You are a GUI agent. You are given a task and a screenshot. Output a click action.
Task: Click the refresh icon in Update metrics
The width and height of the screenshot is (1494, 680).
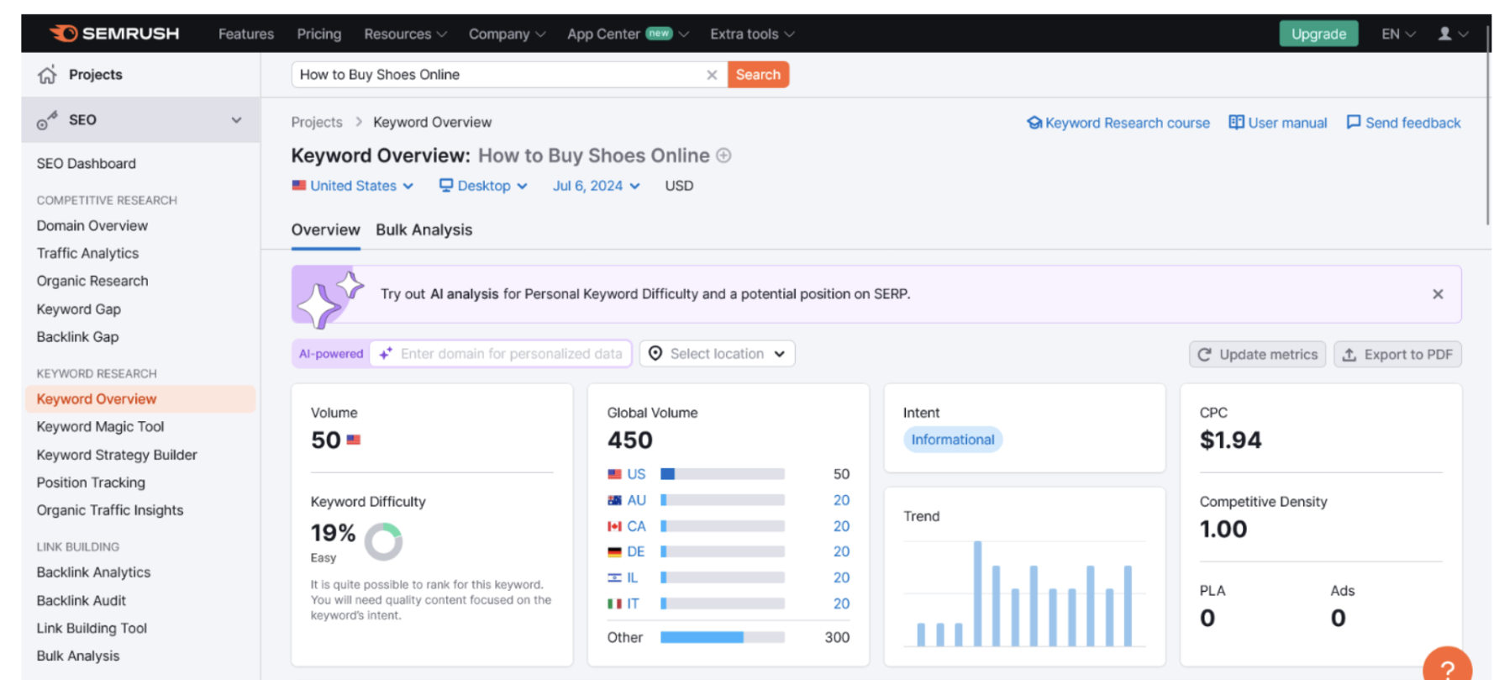[x=1204, y=355]
